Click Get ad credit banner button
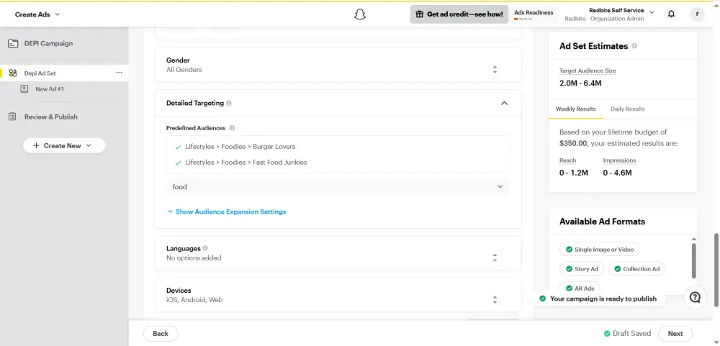Viewport: 720px width, 346px height. pyautogui.click(x=459, y=14)
